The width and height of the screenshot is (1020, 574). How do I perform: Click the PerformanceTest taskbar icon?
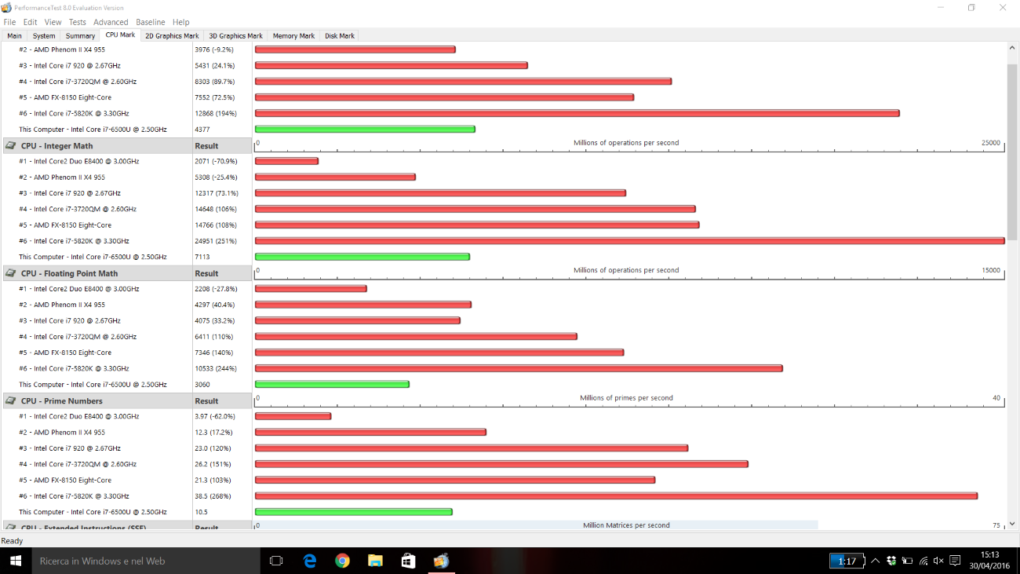point(441,561)
